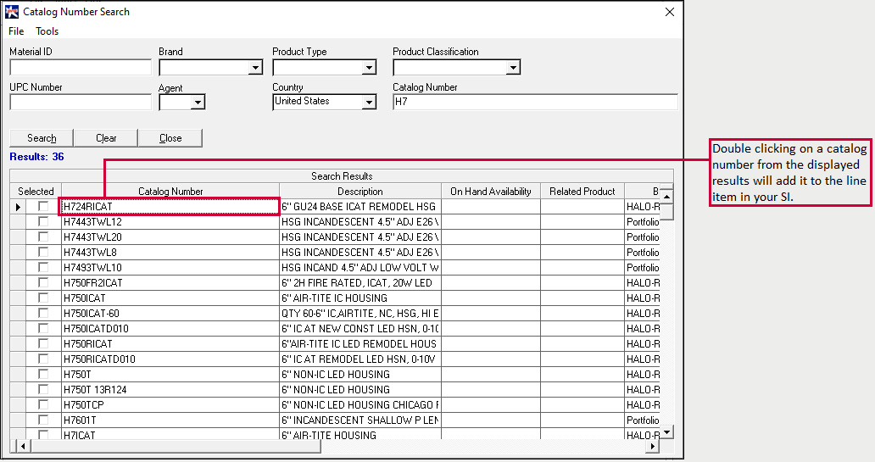
Task: Tick the checkbox for H750ICAT row
Action: point(43,298)
